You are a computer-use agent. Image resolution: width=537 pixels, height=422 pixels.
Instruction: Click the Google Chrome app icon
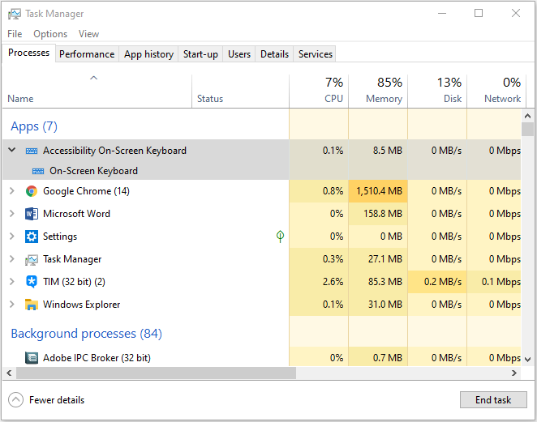click(x=32, y=191)
